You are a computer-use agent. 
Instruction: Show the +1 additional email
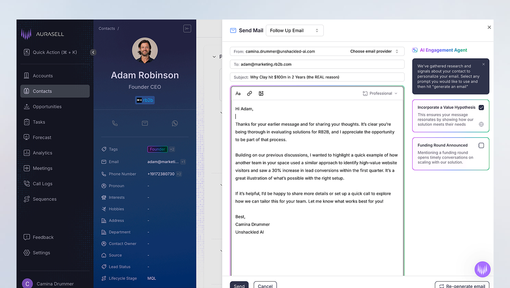(183, 162)
